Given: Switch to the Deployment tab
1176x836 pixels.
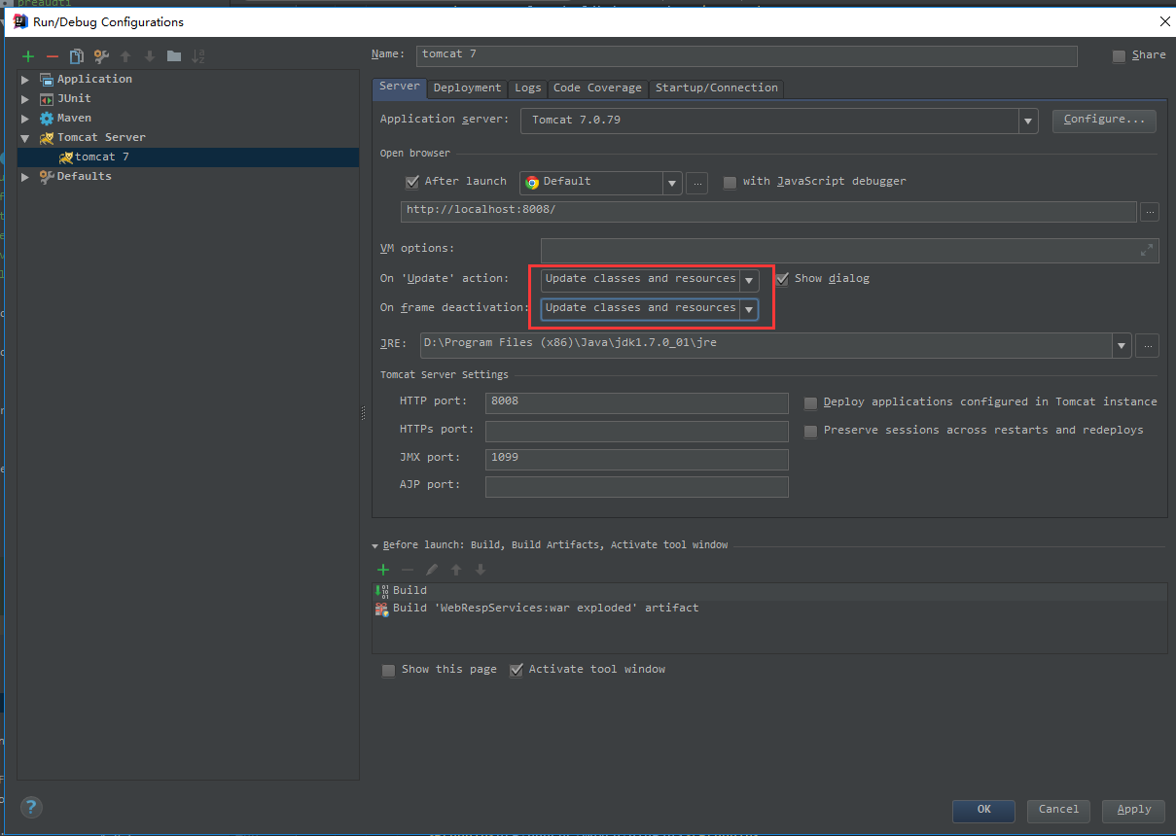Looking at the screenshot, I should pyautogui.click(x=467, y=88).
